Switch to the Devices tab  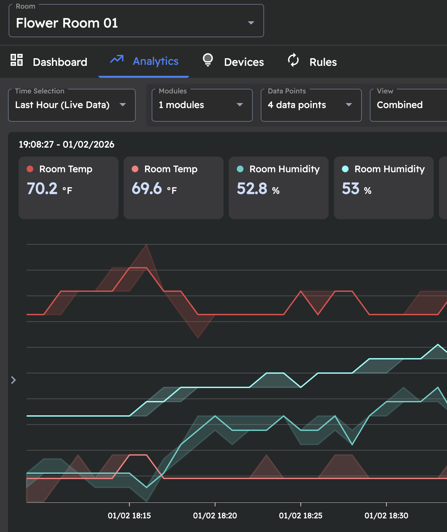click(244, 62)
